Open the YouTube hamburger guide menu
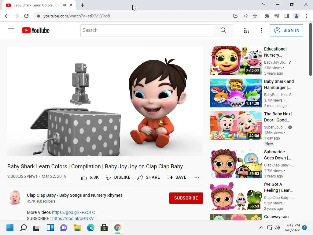Screen dimensions: 313x235 coord(11,30)
